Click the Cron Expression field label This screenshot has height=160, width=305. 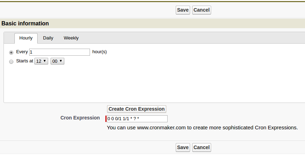click(80, 118)
